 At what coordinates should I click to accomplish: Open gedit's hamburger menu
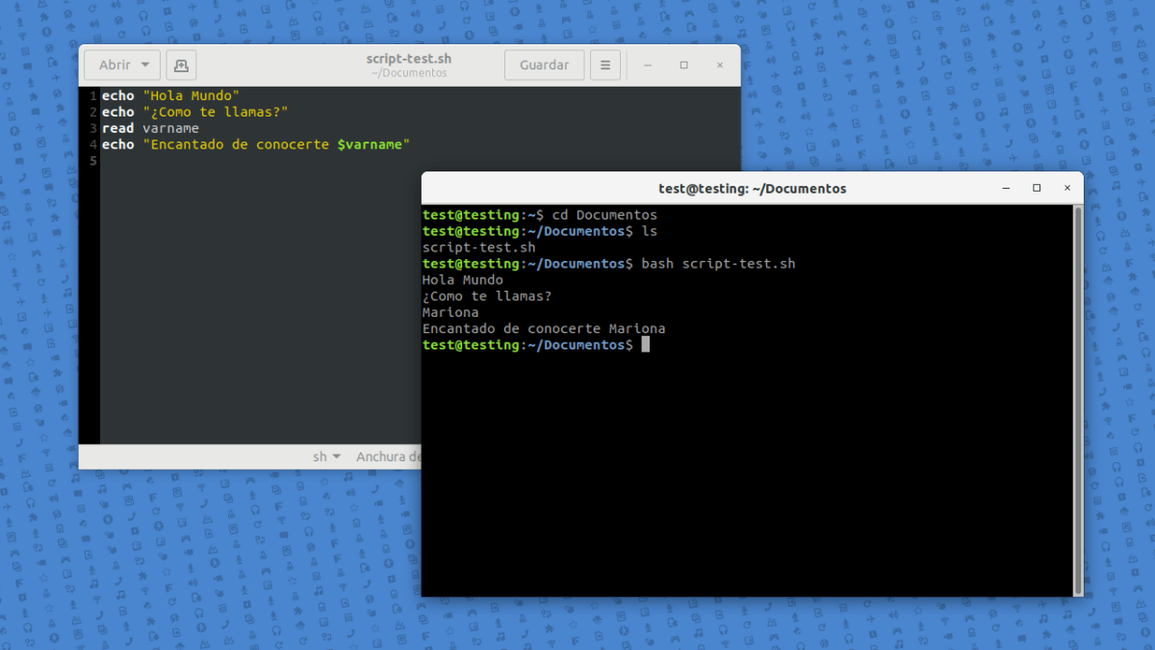pyautogui.click(x=604, y=65)
